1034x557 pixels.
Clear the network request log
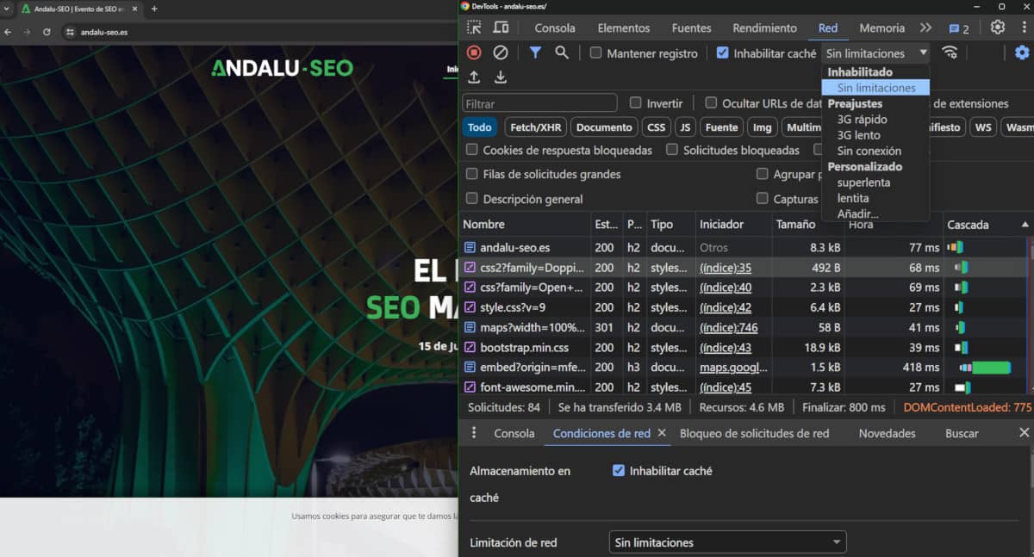[x=501, y=53]
